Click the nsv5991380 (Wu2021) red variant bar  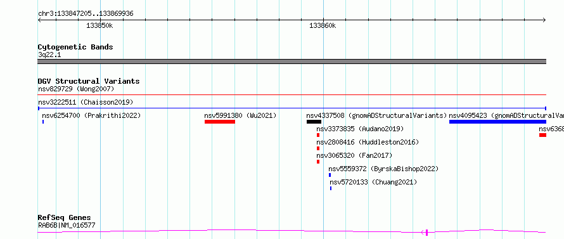coord(220,122)
